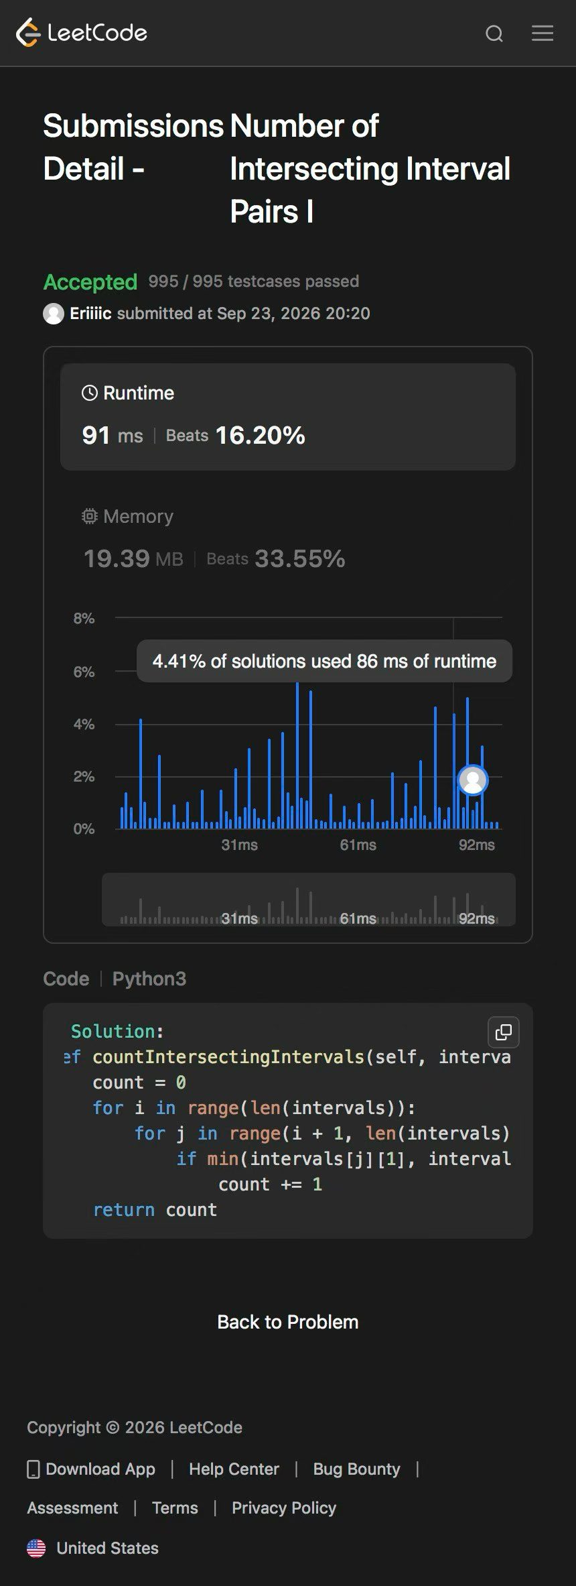This screenshot has height=1586, width=576.
Task: Click Eriiiic's avatar beside the username
Action: click(x=54, y=314)
